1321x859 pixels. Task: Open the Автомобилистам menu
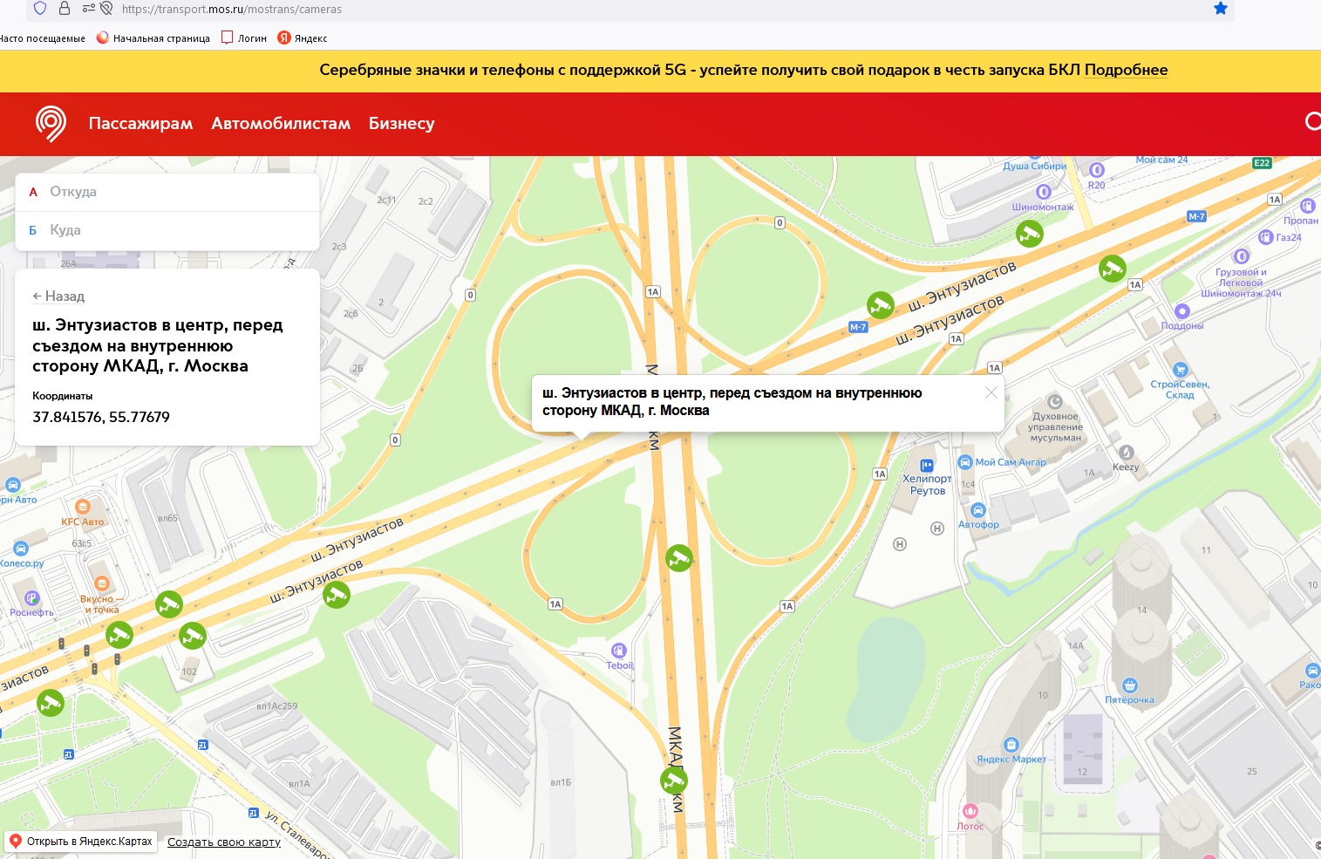281,124
